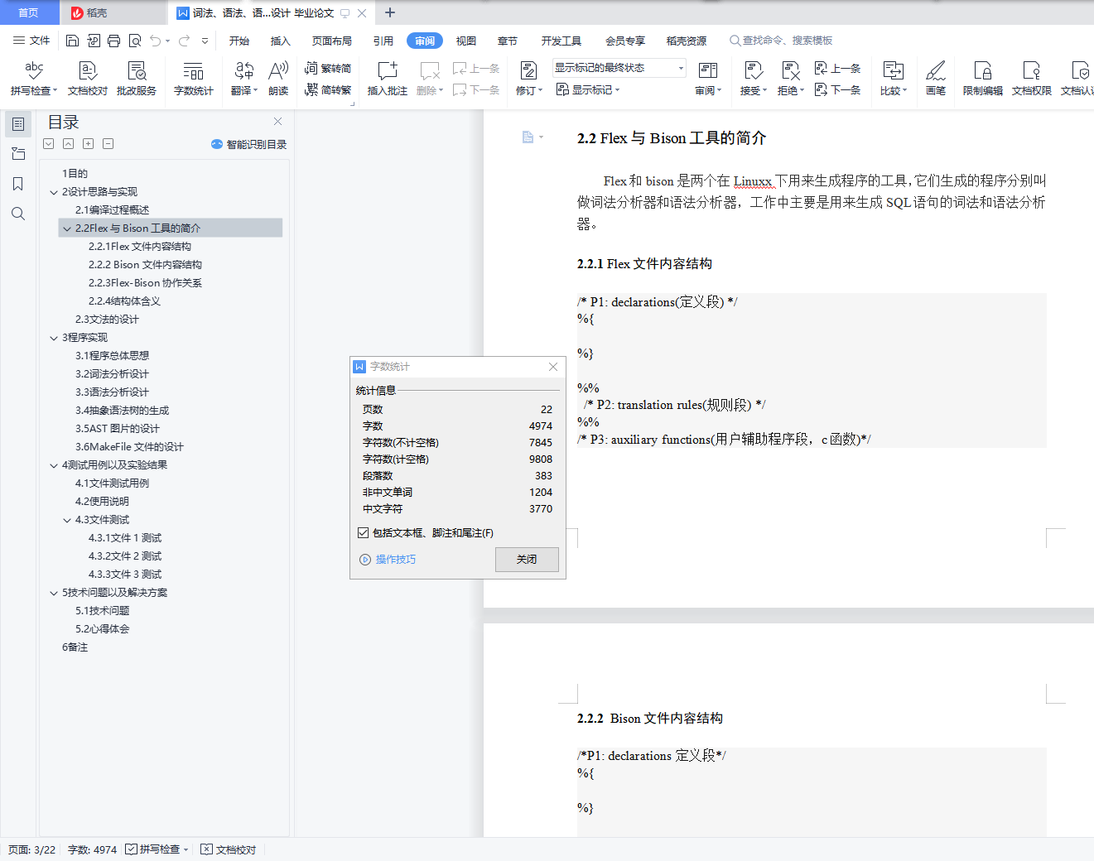Select the outline pane icon in left sidebar
This screenshot has width=1094, height=861.
(18, 124)
